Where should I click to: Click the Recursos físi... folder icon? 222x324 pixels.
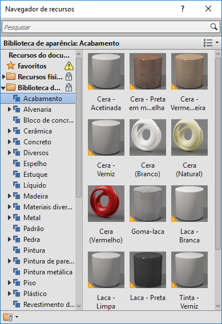11,76
